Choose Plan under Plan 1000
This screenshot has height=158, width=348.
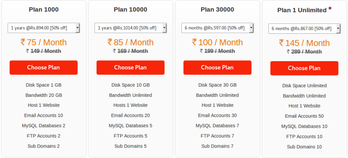pos(43,67)
